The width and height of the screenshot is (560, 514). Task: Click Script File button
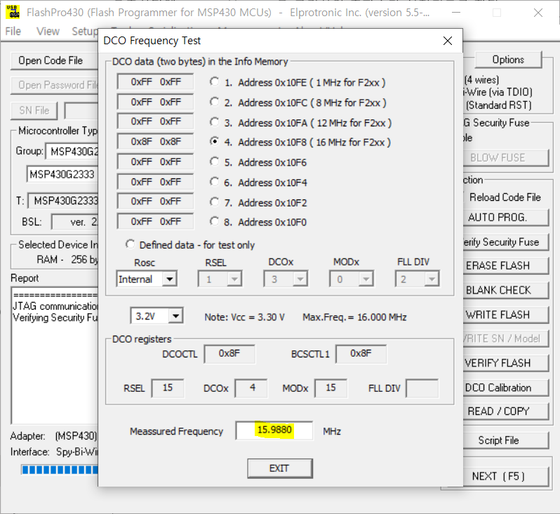coord(505,440)
